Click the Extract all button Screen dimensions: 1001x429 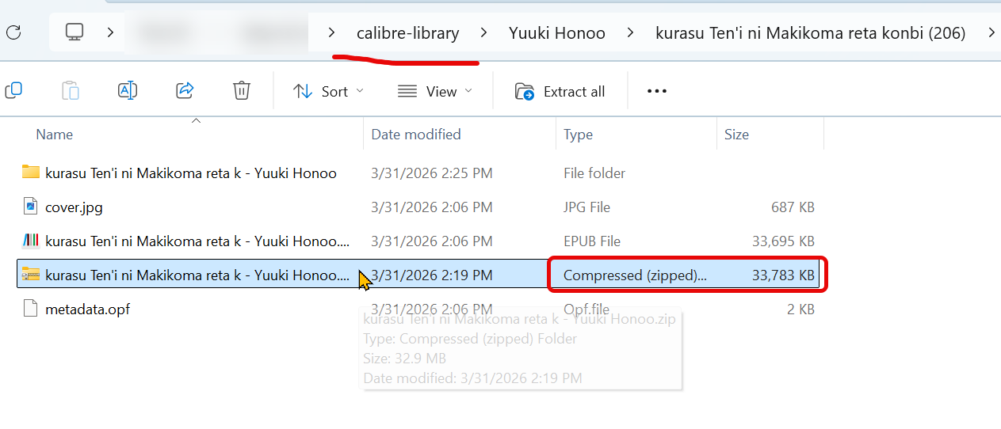(x=560, y=92)
